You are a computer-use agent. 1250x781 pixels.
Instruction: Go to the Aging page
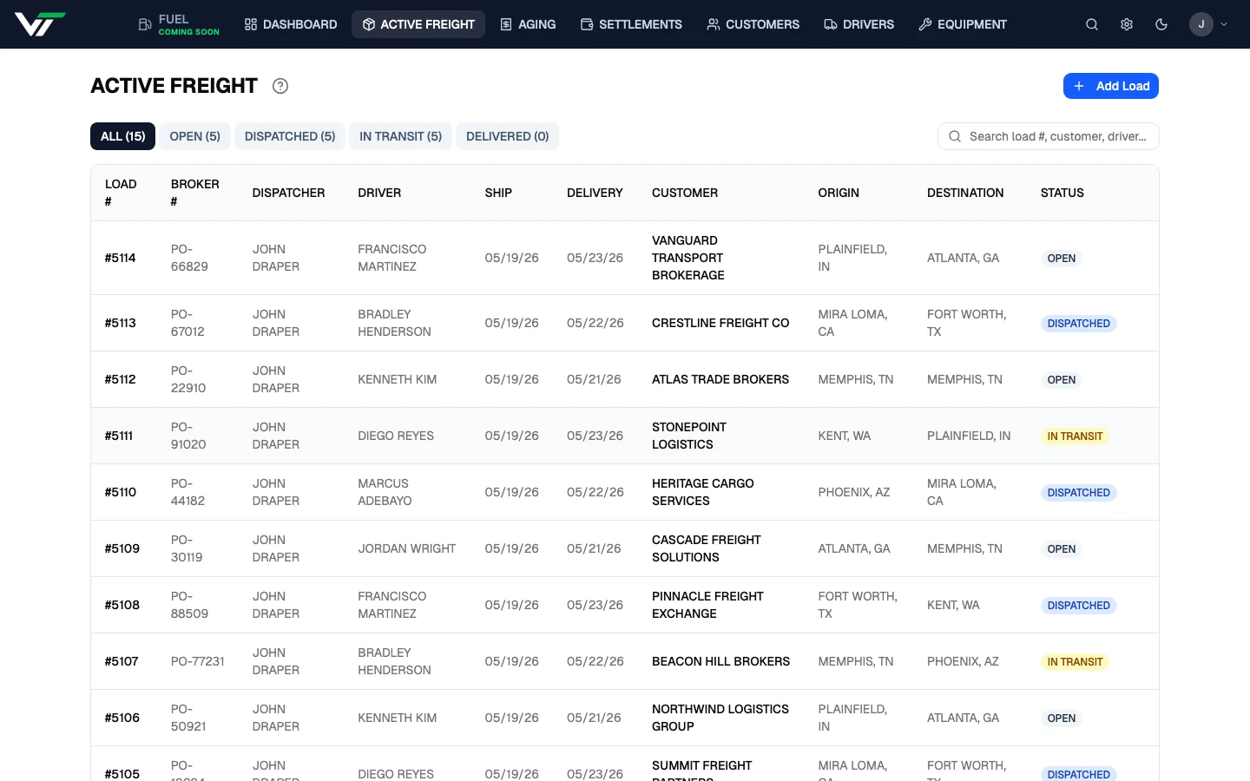(x=528, y=24)
